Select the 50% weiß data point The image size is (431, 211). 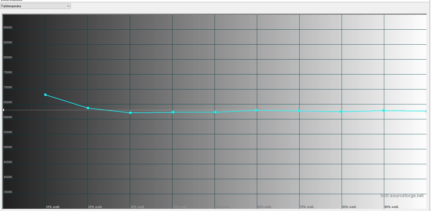tap(215, 112)
